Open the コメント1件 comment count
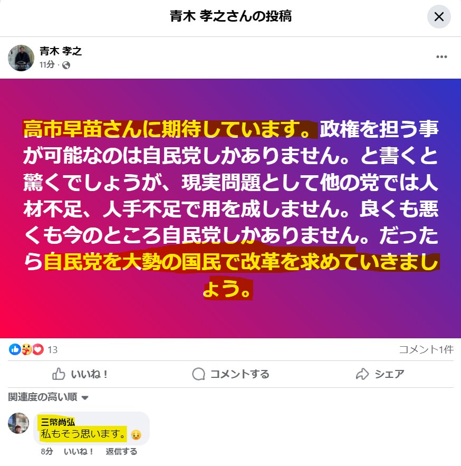Screen dimensions: 461x466 point(426,349)
